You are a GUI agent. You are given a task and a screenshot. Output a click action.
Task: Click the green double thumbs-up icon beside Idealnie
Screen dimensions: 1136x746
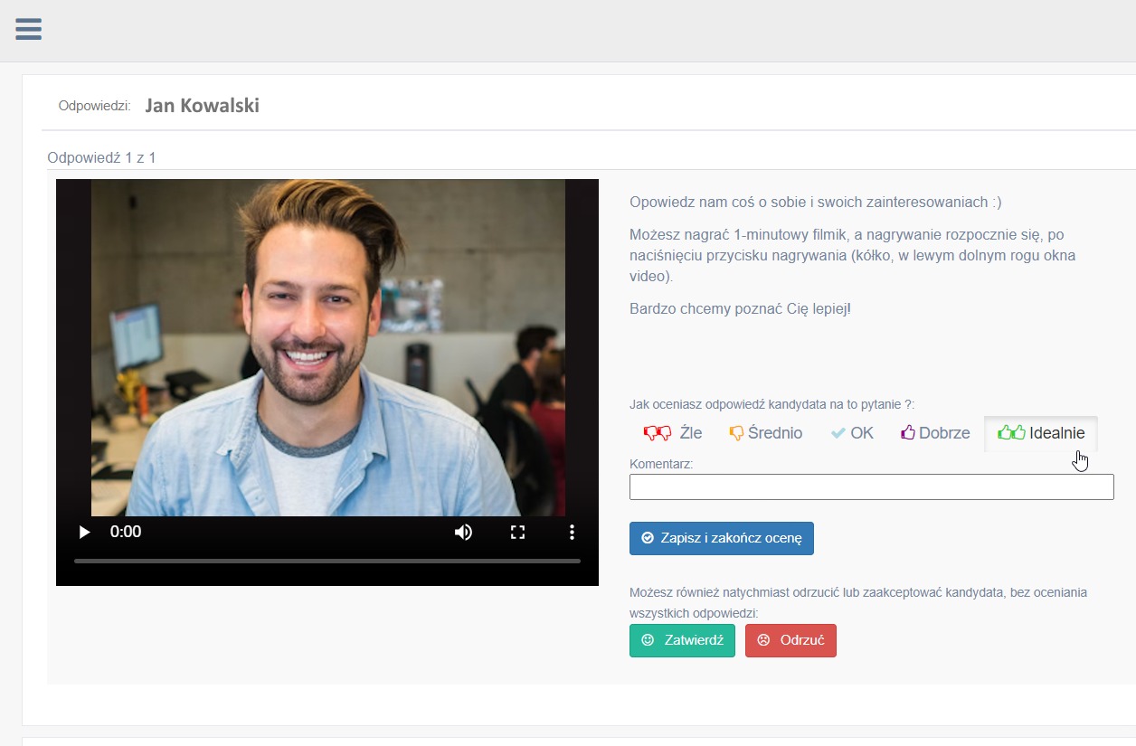click(1010, 432)
